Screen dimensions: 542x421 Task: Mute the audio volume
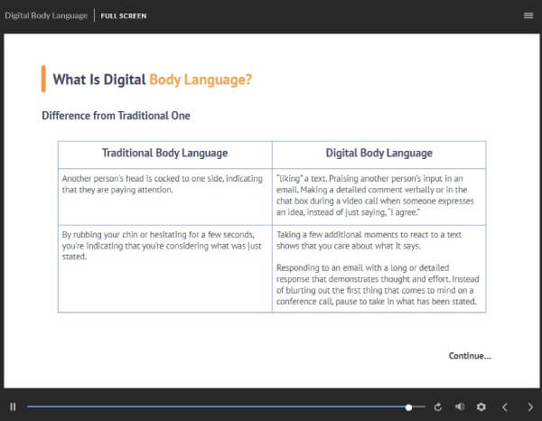point(460,407)
